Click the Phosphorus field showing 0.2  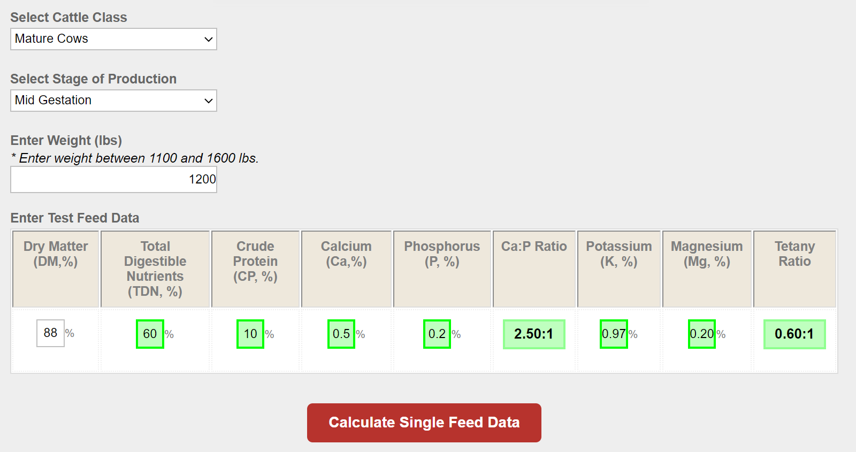click(437, 334)
